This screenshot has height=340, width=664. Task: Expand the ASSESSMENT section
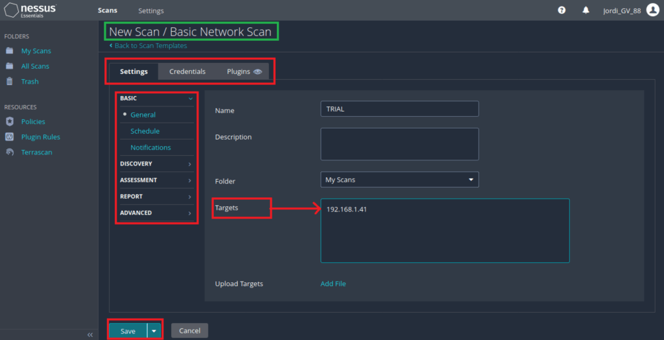click(157, 180)
